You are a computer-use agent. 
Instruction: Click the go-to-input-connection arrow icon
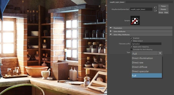[155, 7]
